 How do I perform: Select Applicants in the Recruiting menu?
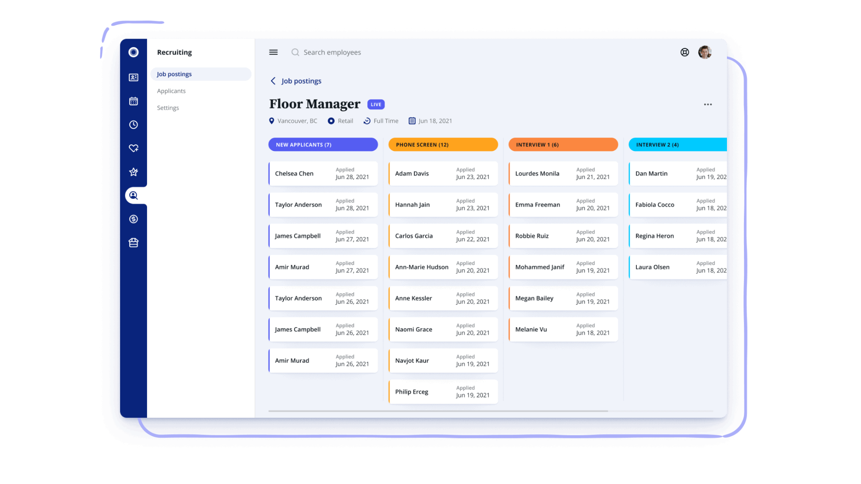[x=171, y=91]
